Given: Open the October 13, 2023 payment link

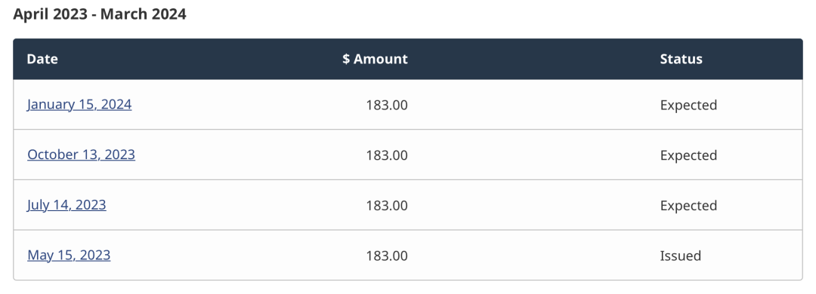Looking at the screenshot, I should [81, 155].
